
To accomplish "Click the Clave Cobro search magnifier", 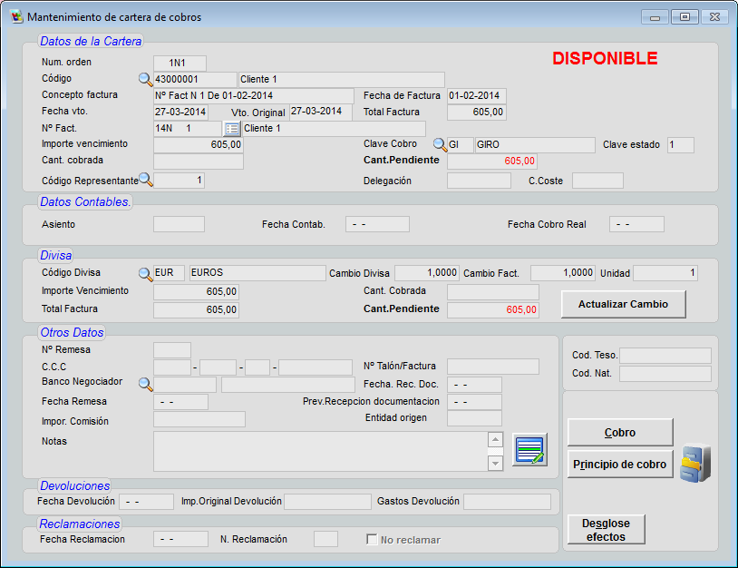I will pos(439,145).
